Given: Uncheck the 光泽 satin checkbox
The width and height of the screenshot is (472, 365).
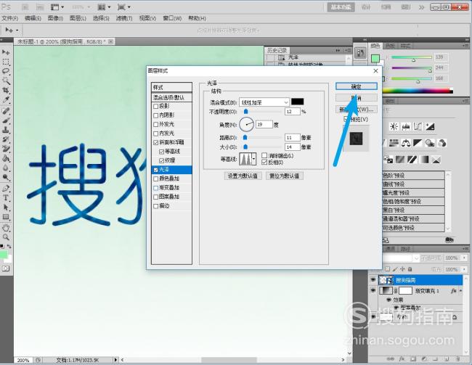Looking at the screenshot, I should coord(156,170).
